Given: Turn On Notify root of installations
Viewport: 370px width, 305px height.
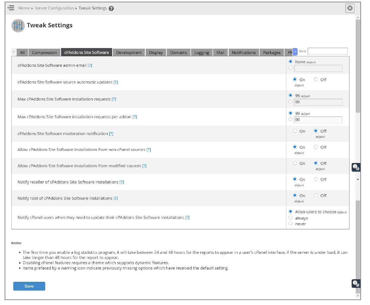Looking at the screenshot, I should point(295,195).
